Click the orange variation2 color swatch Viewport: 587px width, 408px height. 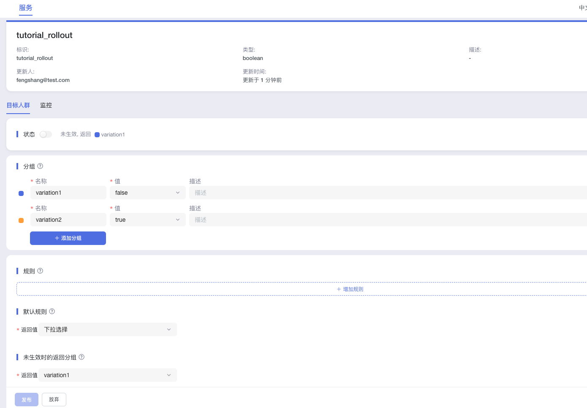tap(21, 220)
